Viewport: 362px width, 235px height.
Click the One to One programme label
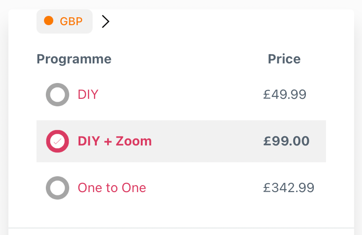[x=112, y=188]
